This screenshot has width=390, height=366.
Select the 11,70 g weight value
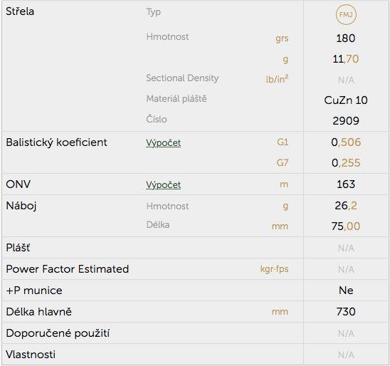346,59
